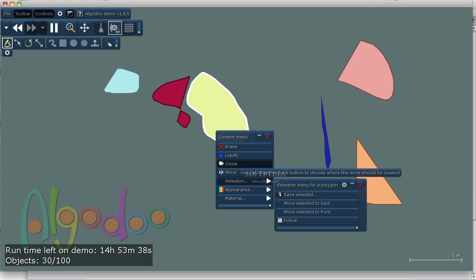This screenshot has width=476, height=280.
Task: Choose Clone in the Context menu
Action: click(x=245, y=164)
